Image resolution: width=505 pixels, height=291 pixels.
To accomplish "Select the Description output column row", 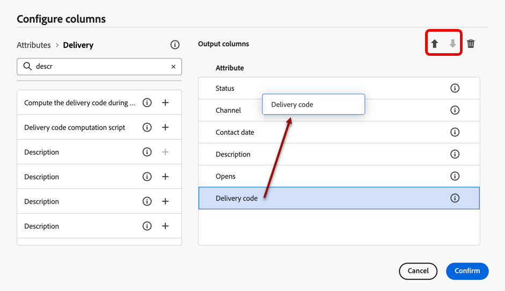I will 322,154.
